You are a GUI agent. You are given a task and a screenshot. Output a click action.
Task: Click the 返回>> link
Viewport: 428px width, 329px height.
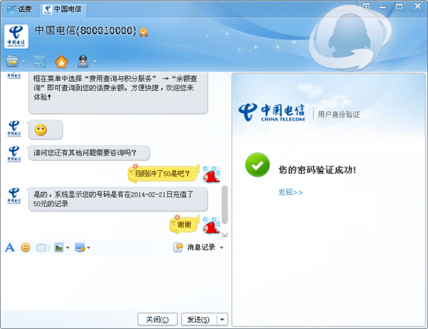(290, 192)
